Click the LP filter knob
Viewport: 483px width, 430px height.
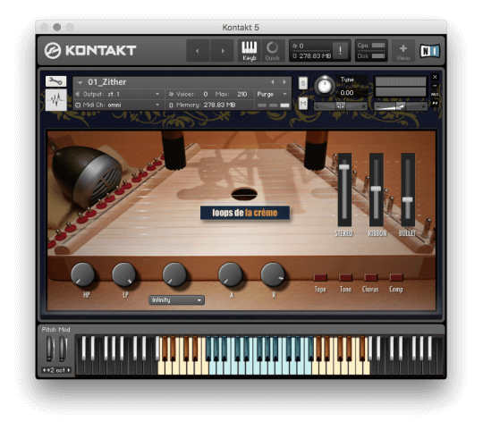pos(123,274)
